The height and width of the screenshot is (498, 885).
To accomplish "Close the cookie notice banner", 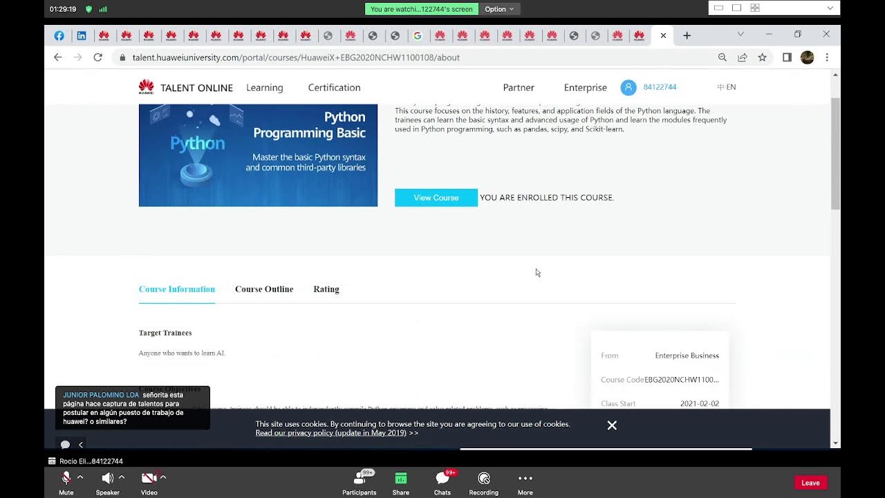I will pyautogui.click(x=612, y=425).
